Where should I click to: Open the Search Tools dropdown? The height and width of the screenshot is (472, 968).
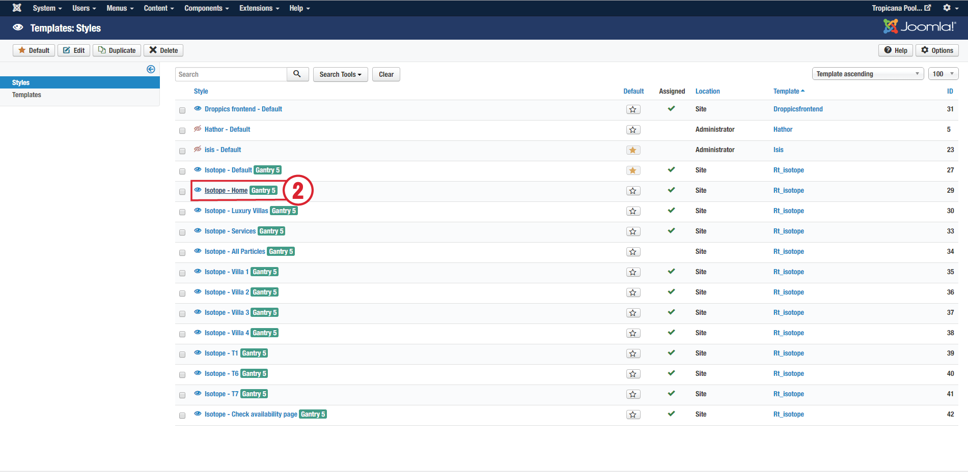click(340, 74)
